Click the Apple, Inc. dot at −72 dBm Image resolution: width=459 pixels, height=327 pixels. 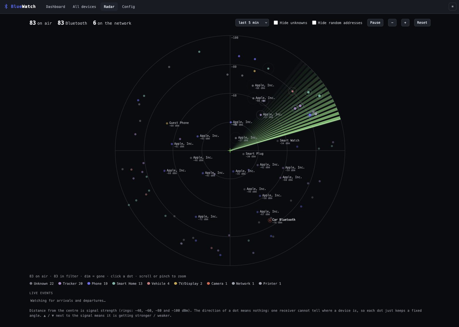tap(196, 217)
